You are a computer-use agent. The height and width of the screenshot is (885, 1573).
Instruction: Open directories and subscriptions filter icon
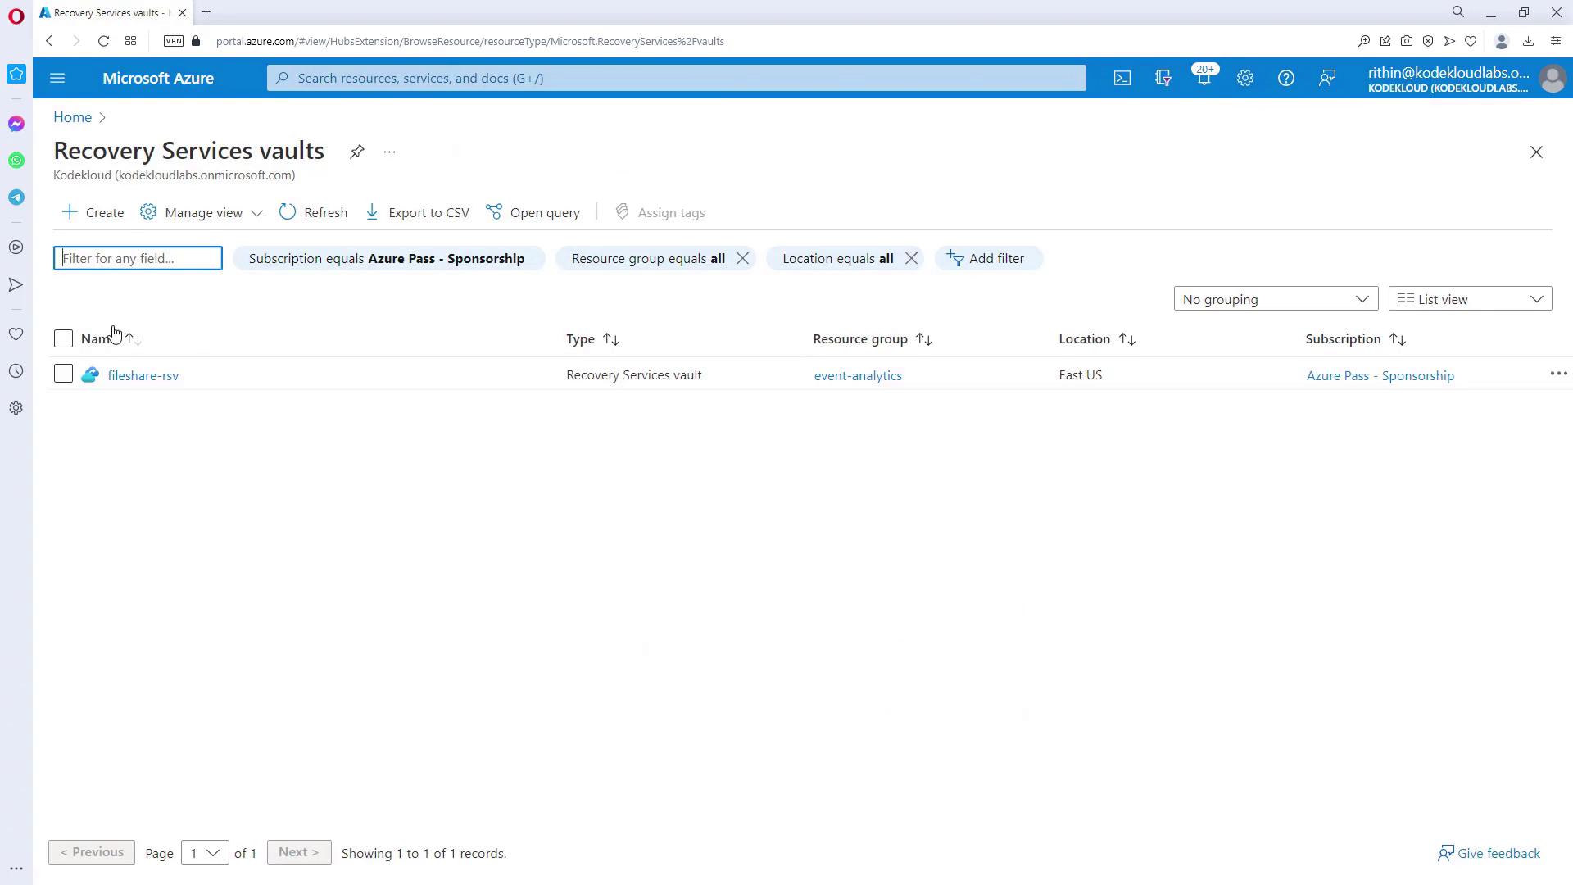[x=1163, y=78]
